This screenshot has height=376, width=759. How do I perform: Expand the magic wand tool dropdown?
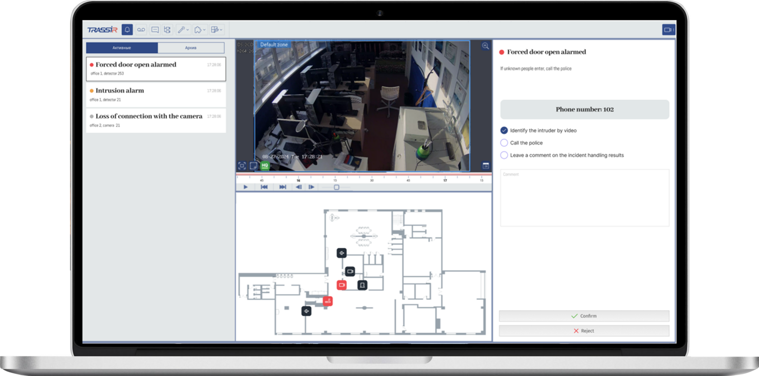(183, 30)
